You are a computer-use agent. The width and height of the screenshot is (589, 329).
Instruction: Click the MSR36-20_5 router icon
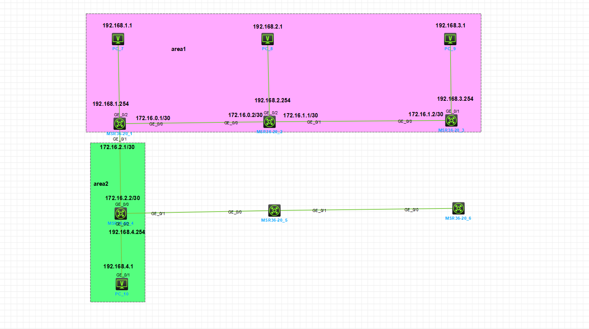coord(275,210)
